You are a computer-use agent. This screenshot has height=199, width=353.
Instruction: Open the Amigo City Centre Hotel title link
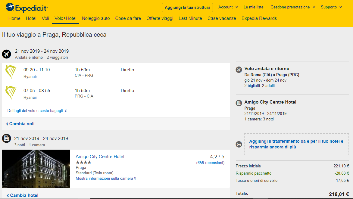click(x=100, y=157)
